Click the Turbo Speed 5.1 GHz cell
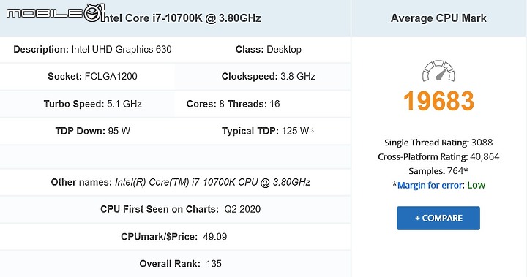 (x=92, y=104)
